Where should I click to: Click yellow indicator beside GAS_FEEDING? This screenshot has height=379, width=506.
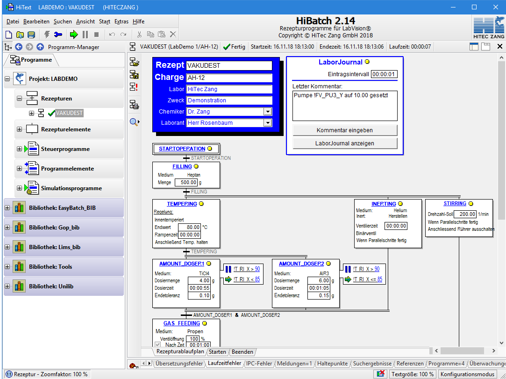204,323
